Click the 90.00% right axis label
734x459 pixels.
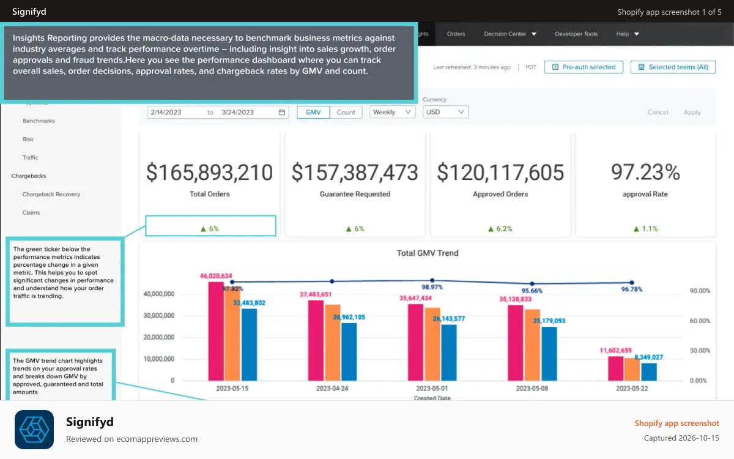pos(700,291)
